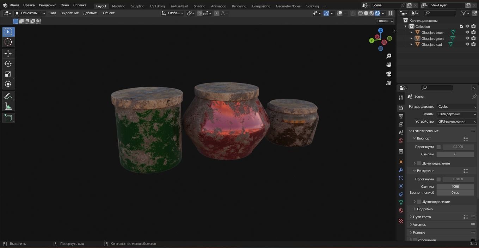Viewport: 479px width, 248px height.
Task: Open the Feature Set Стандартный dropdown
Action: [x=456, y=114]
